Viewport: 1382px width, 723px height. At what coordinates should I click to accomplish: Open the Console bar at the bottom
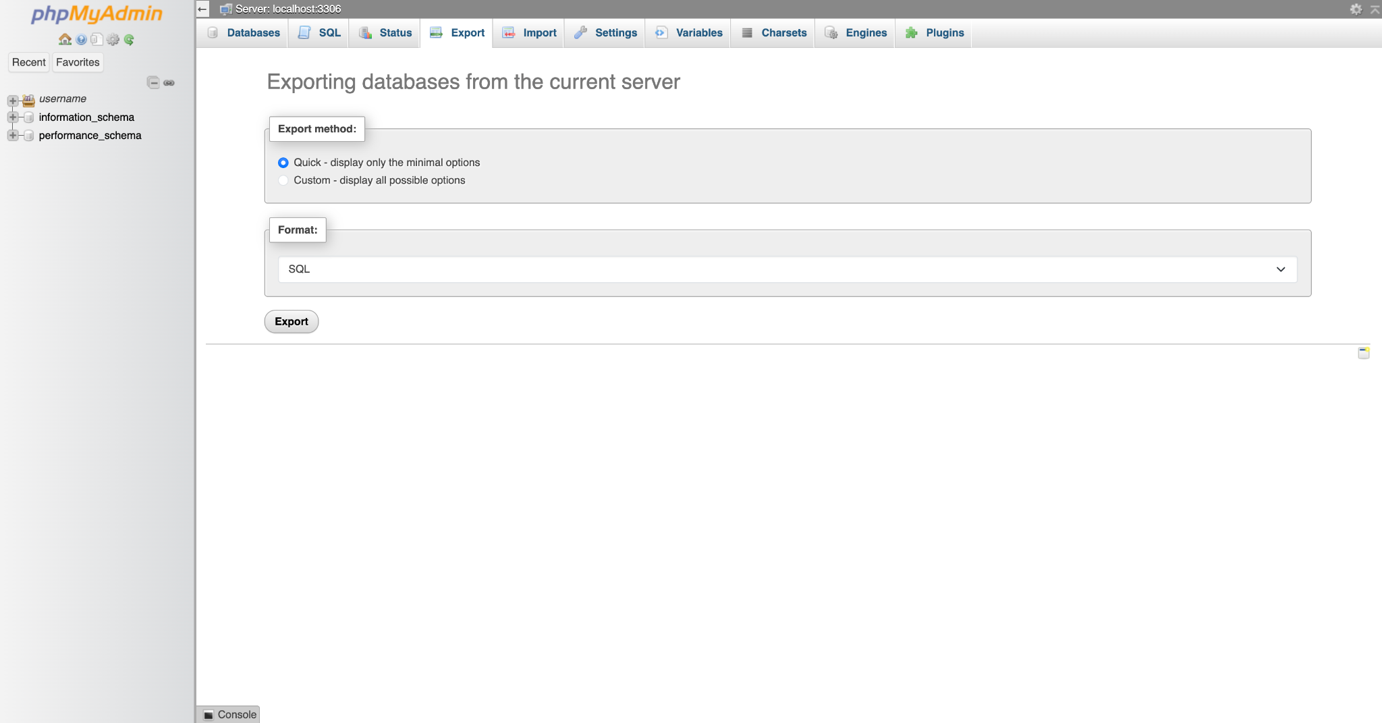pos(229,714)
